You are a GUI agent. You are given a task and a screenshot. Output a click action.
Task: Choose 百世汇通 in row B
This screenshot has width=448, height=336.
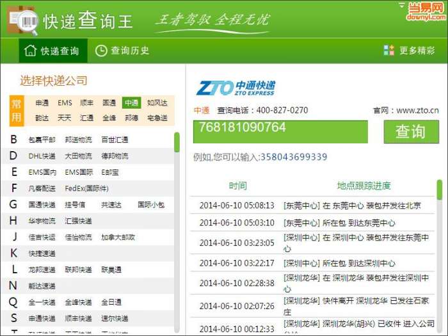click(x=115, y=140)
